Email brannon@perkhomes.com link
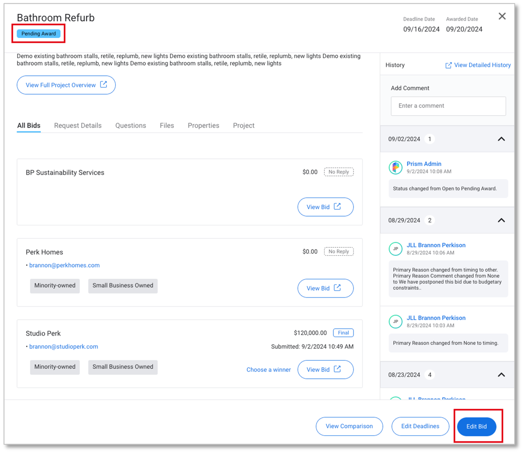The height and width of the screenshot is (453, 524). (x=64, y=265)
